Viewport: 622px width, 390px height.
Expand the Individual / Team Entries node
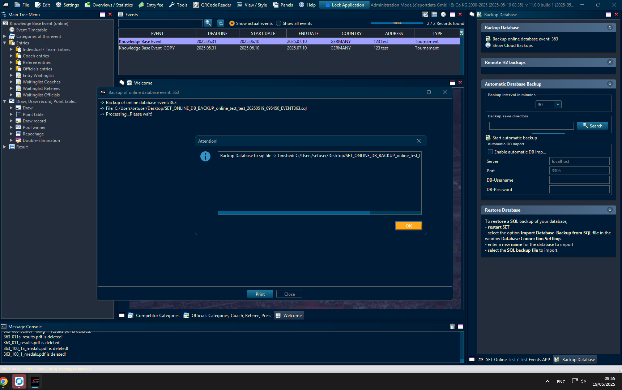tap(11, 49)
